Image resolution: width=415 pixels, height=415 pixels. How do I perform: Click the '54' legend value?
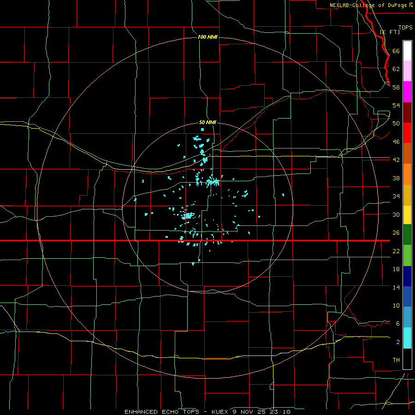396,105
